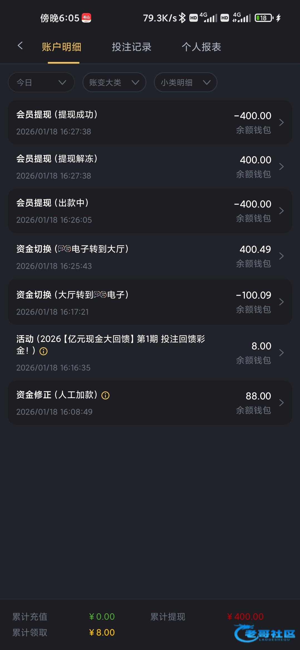Open arrow for 提现成功 entry
The image size is (300, 650).
281,122
